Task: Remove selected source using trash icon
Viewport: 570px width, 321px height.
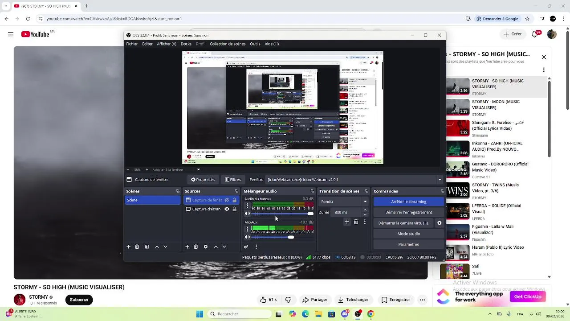Action: point(196,247)
